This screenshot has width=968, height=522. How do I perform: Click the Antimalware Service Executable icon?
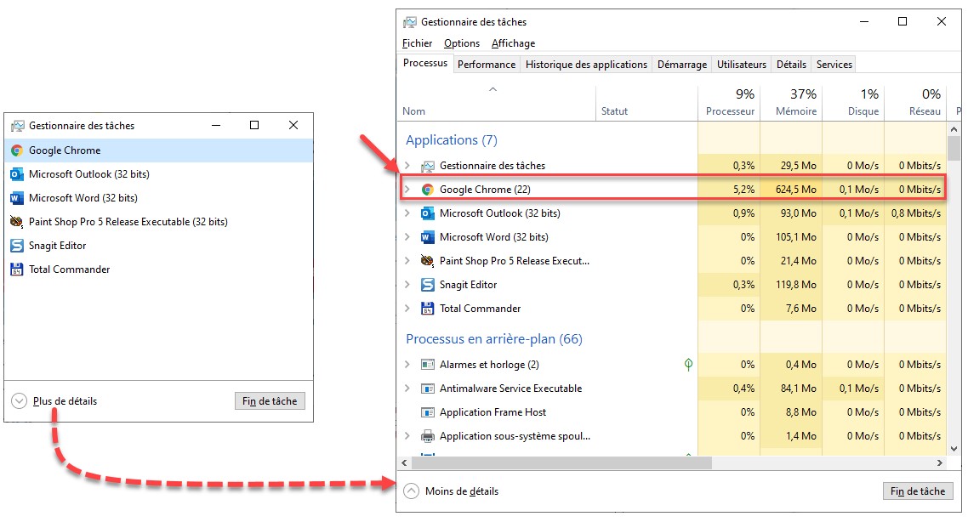click(x=428, y=389)
